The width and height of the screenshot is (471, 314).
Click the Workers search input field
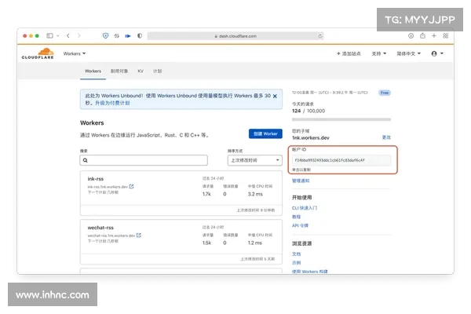(x=144, y=160)
